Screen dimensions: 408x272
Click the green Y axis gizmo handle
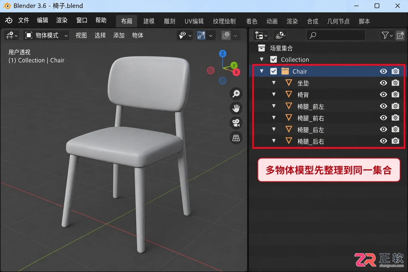click(x=234, y=65)
